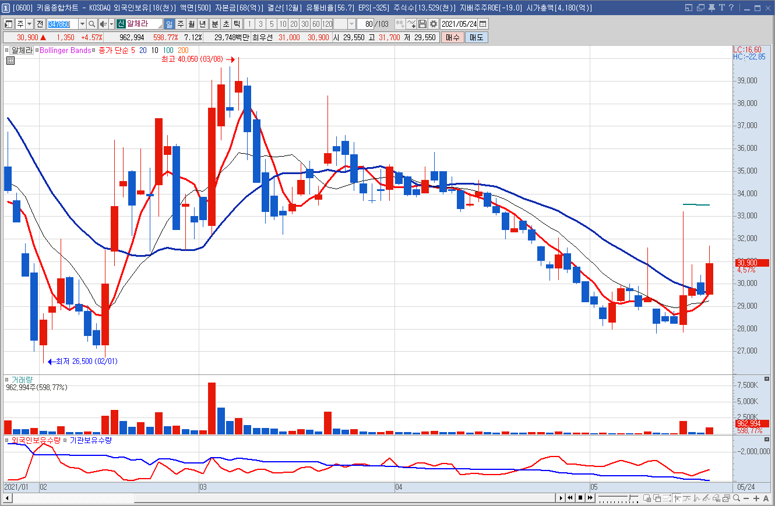Select the 월 monthly period toggle

(x=191, y=24)
